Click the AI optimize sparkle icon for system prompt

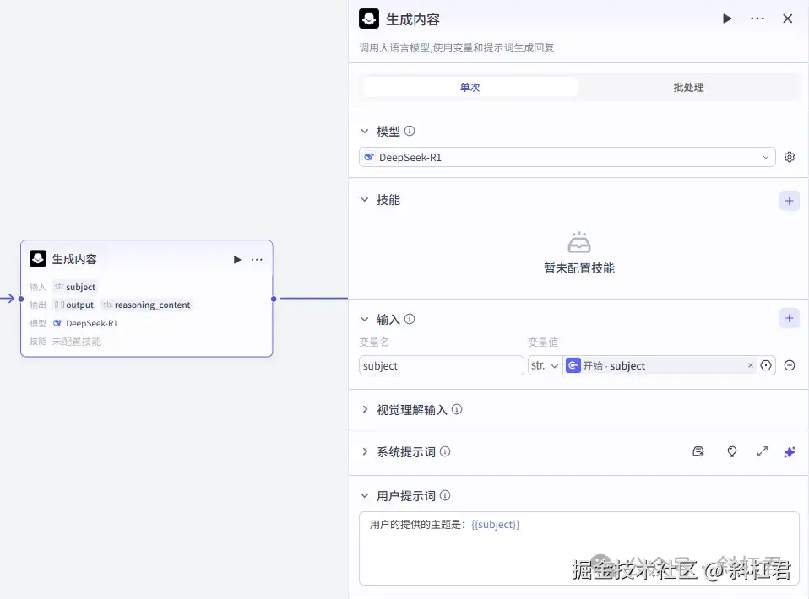pos(789,451)
